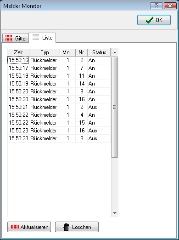Screen dimensions: 179x240
Task: Confirm the dialog with OK button
Action: [x=154, y=20]
